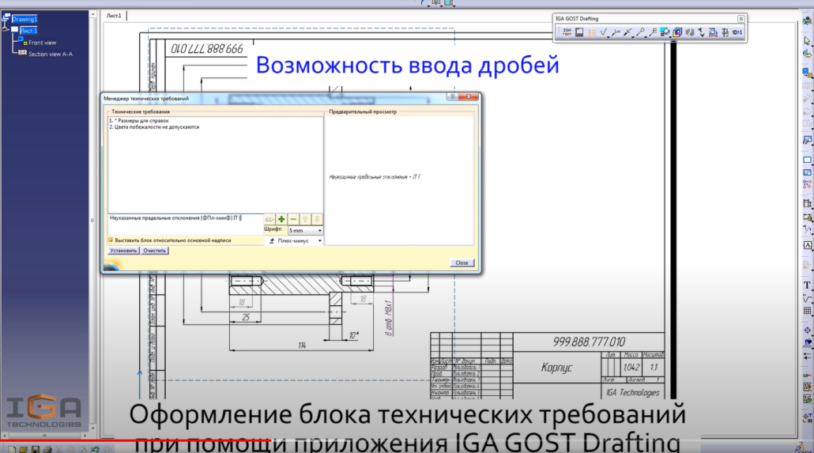Open the Плюс-минус symbol dropdown
This screenshot has width=814, height=453.
pos(320,240)
